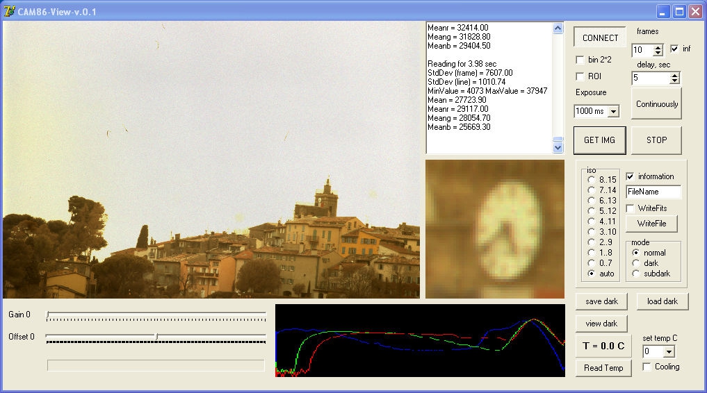Click 'StdDev (frame) = 7607.00' log line
Screen dimensions: 707x393
click(470, 73)
